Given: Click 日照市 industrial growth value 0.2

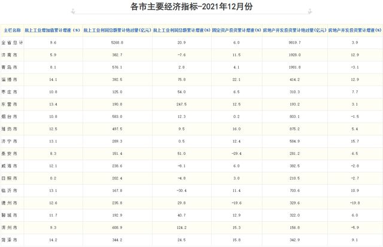Looking at the screenshot, I should (x=53, y=178).
